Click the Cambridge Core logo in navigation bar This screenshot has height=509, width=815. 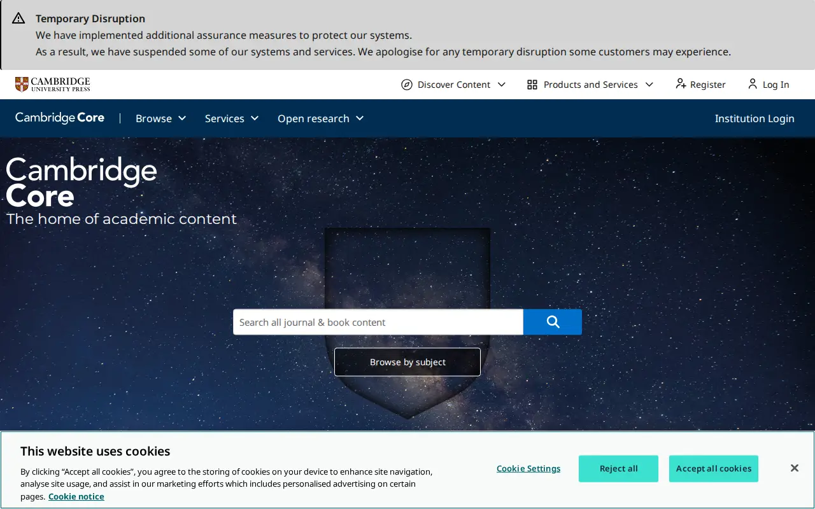(60, 118)
